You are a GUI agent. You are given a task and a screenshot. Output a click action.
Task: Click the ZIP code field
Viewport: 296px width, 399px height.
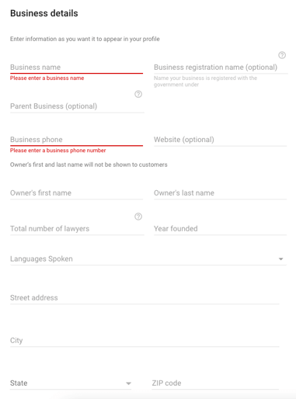pos(215,383)
